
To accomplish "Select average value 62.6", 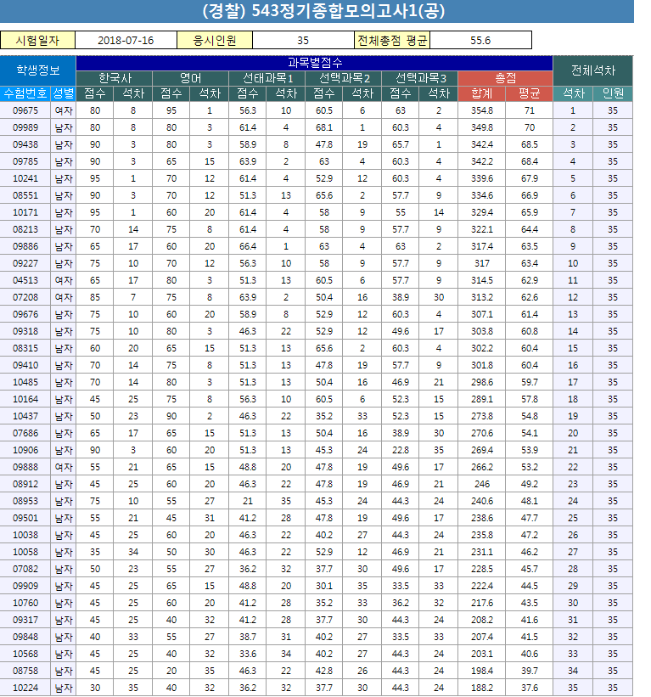I will pyautogui.click(x=530, y=297).
